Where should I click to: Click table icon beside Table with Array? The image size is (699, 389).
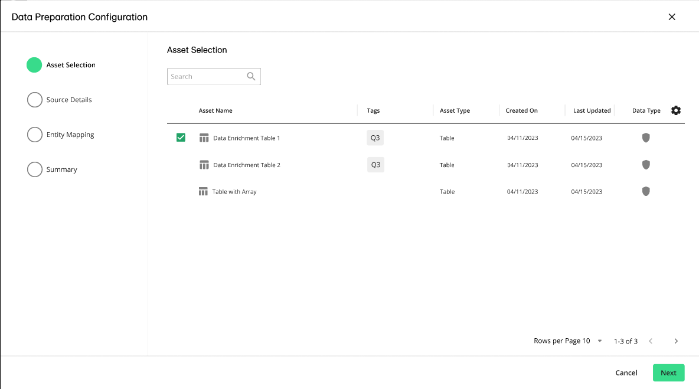204,192
